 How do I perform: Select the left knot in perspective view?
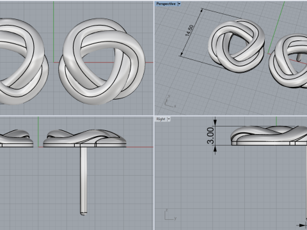(x=237, y=46)
